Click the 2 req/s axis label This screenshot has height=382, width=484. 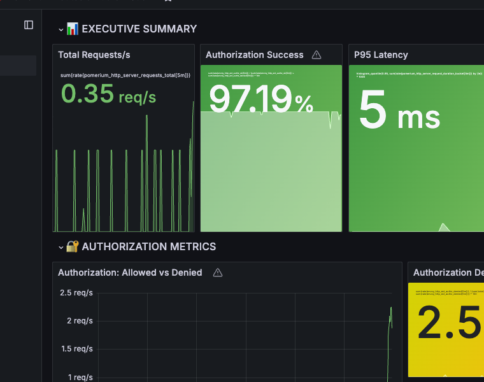pos(80,321)
